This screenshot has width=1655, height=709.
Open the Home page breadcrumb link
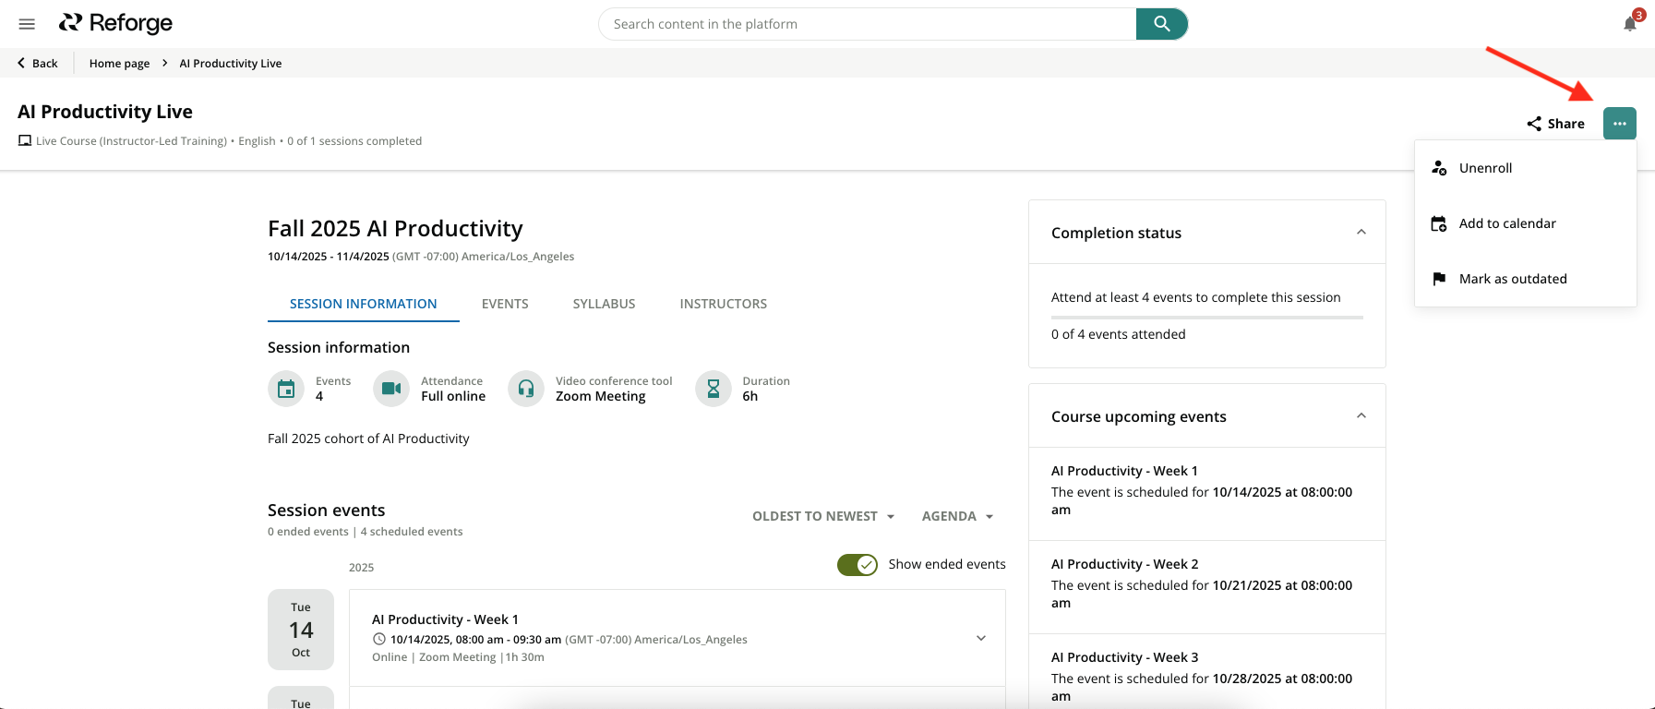point(119,63)
